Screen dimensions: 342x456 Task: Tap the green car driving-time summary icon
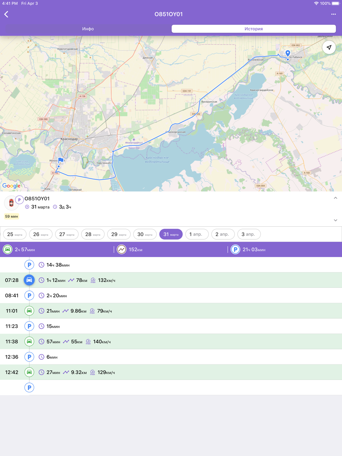(8, 250)
